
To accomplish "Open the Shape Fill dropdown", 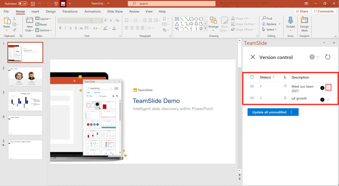I will tap(240, 19).
